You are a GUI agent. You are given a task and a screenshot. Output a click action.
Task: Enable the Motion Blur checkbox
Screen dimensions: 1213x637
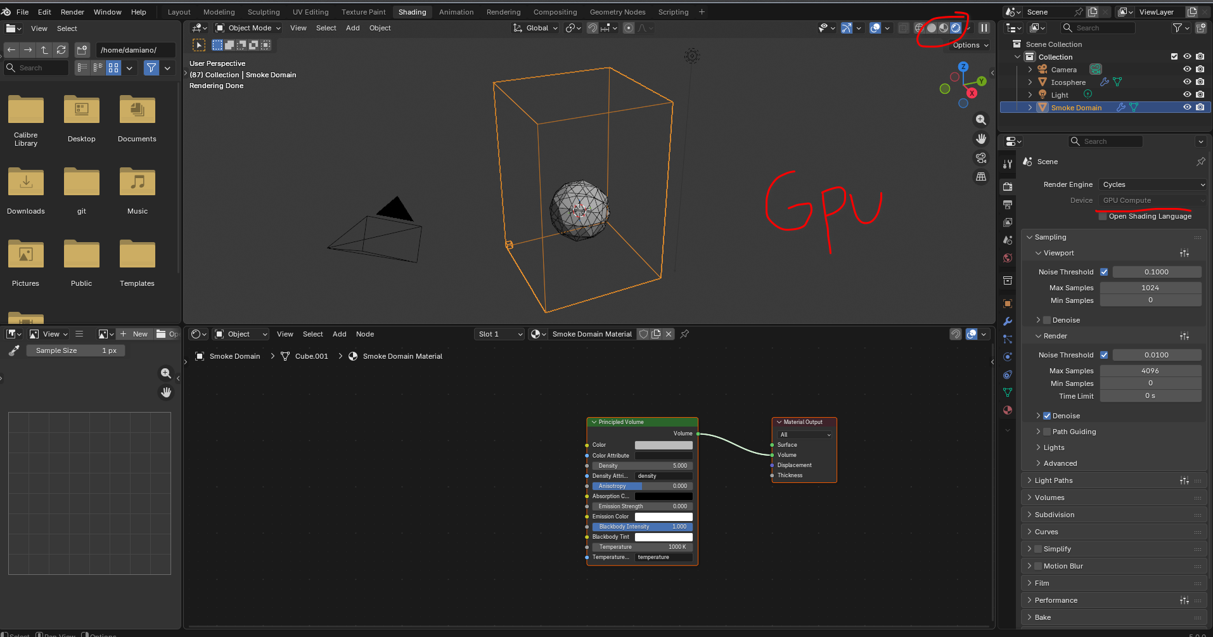[x=1038, y=566]
